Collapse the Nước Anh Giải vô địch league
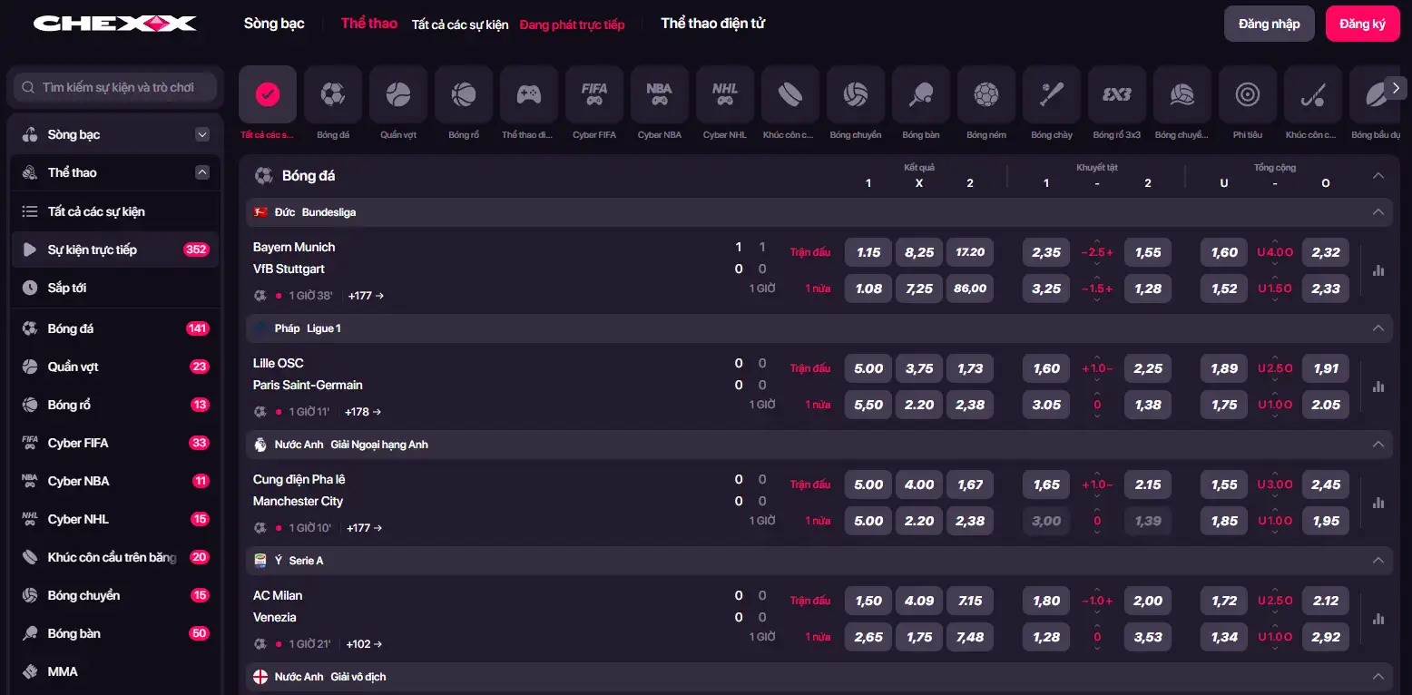 coord(1378,677)
